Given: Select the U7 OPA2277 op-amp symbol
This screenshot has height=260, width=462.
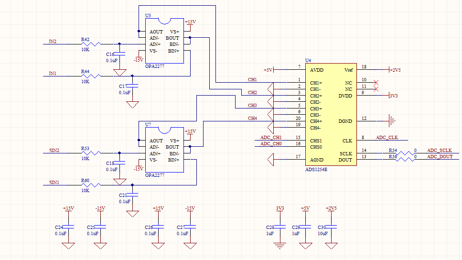Looking at the screenshot, I should [x=164, y=150].
